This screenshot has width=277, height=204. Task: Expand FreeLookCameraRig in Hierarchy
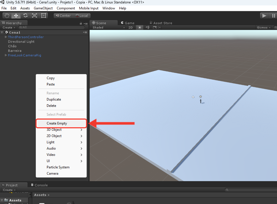point(6,55)
